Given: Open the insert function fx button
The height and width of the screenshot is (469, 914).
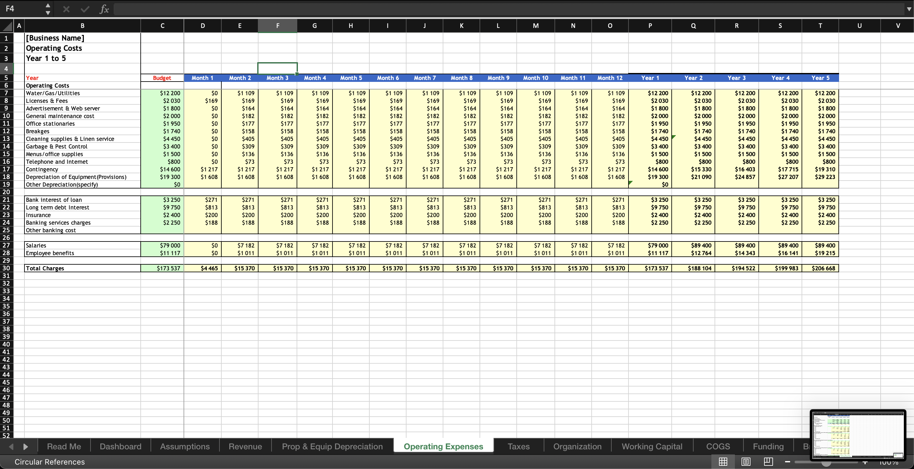Looking at the screenshot, I should click(104, 9).
